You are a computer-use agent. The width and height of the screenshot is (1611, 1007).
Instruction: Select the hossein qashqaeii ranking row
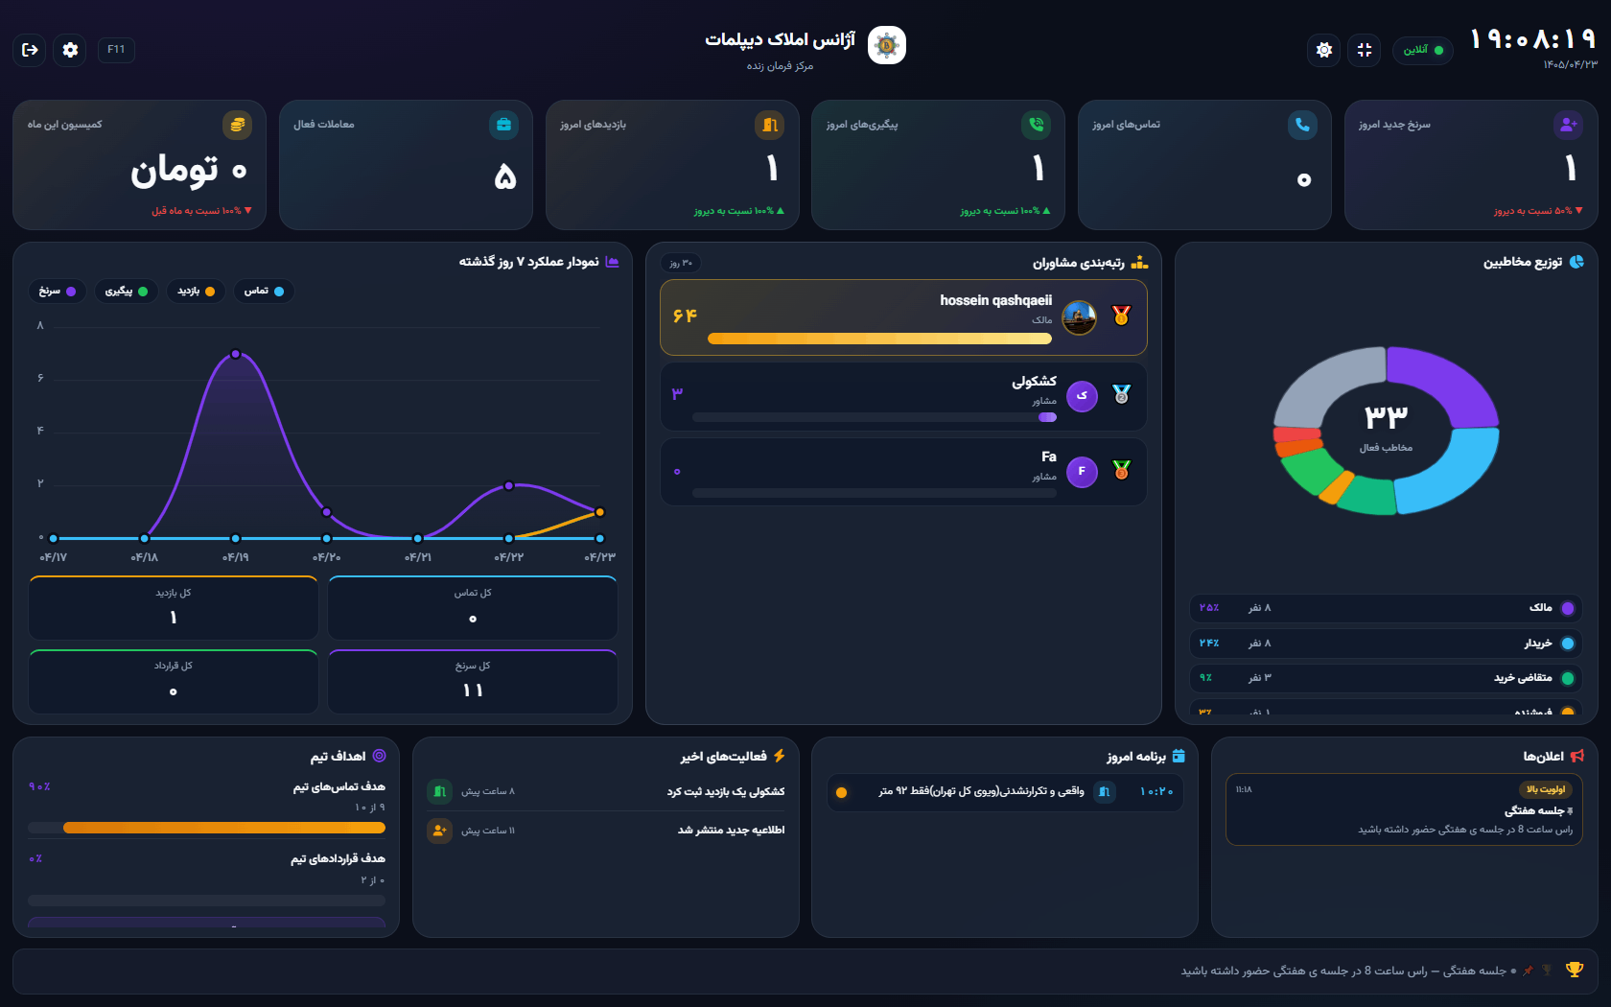click(903, 317)
